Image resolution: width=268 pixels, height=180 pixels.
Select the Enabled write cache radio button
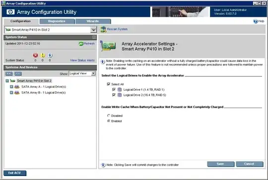(x=109, y=121)
